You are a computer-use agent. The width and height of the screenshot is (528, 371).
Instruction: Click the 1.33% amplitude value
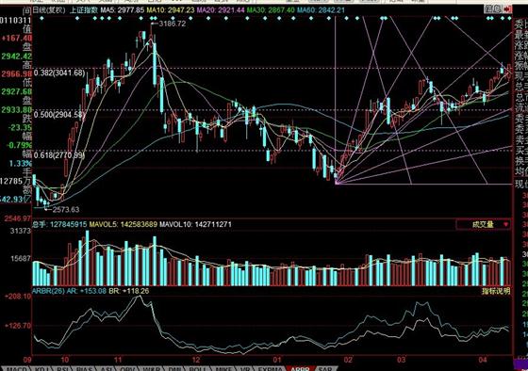pyautogui.click(x=20, y=164)
